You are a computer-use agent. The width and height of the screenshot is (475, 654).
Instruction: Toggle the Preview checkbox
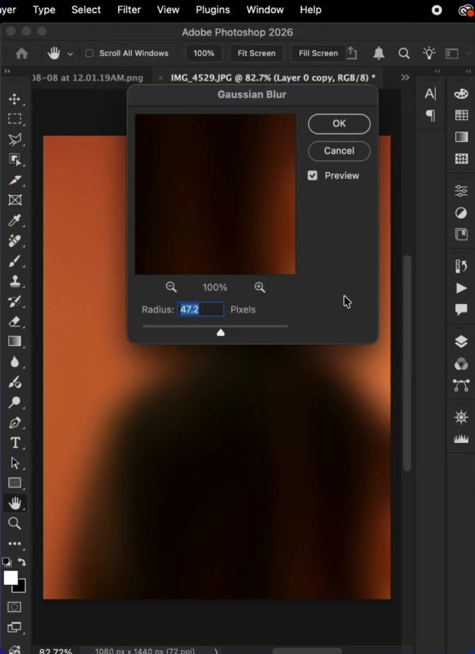pyautogui.click(x=312, y=176)
